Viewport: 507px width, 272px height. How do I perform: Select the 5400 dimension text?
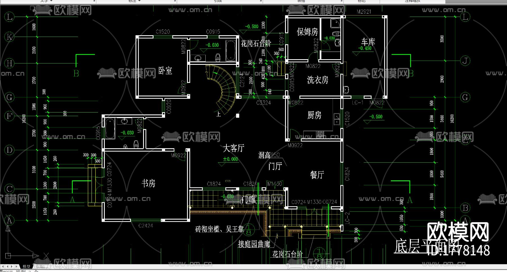[442, 174]
